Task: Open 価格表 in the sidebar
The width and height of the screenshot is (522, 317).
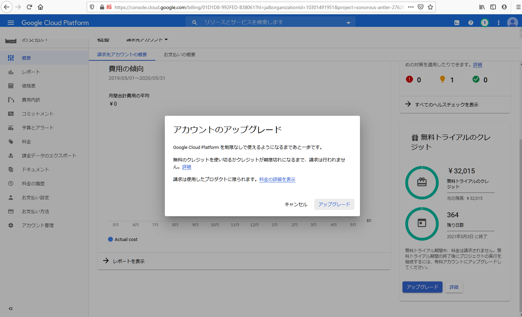Action: point(44,86)
